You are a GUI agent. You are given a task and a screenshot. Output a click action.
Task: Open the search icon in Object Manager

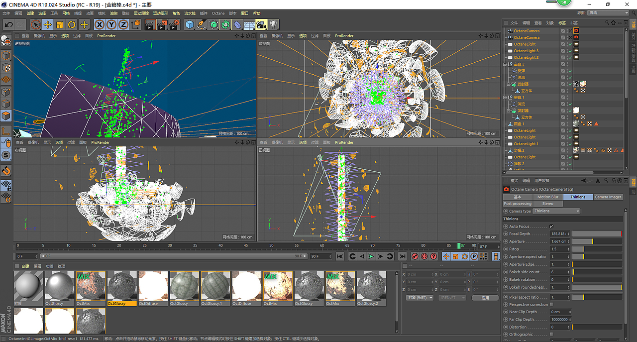pyautogui.click(x=607, y=23)
